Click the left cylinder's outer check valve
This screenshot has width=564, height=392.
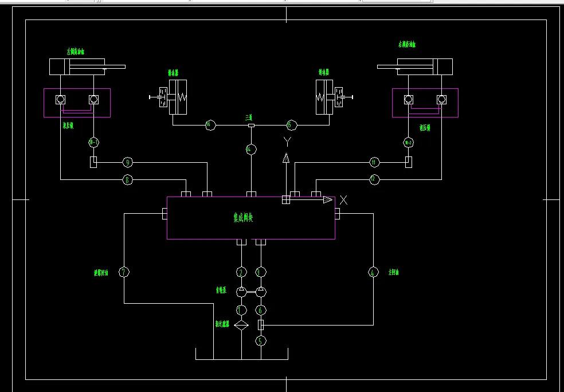(x=60, y=100)
